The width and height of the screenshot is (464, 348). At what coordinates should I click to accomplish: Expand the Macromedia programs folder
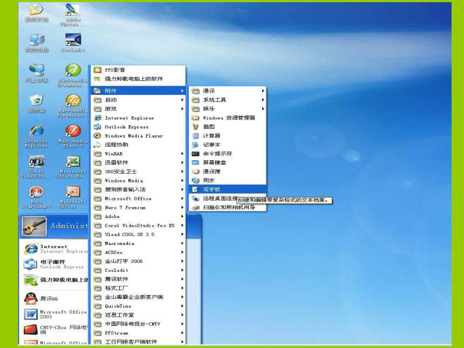(138, 243)
